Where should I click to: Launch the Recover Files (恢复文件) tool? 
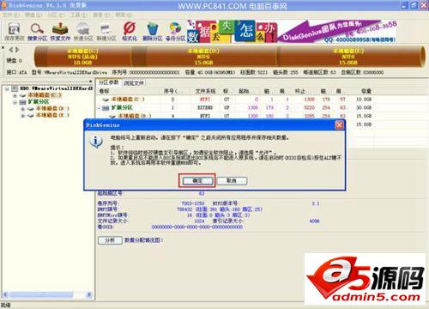coord(60,32)
